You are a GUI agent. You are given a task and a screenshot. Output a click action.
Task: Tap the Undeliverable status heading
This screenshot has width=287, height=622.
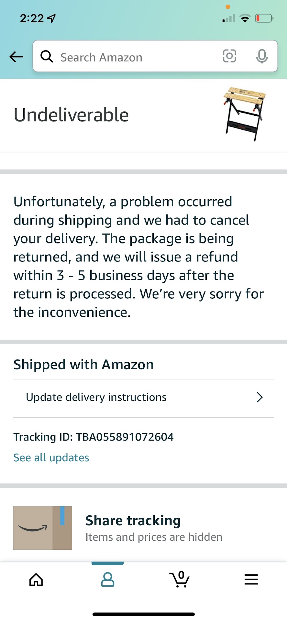point(71,115)
